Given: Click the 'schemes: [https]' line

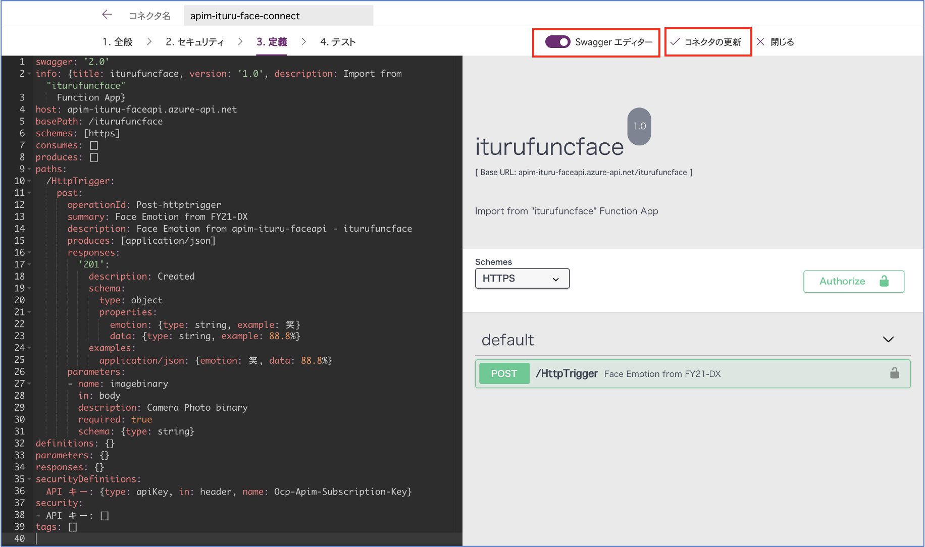Looking at the screenshot, I should click(78, 134).
